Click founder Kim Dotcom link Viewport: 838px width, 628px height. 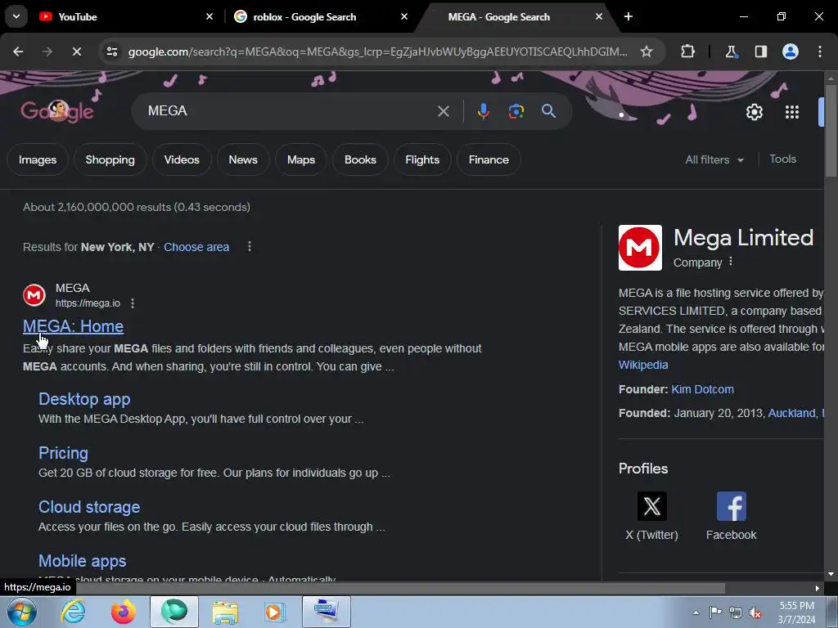pyautogui.click(x=702, y=389)
